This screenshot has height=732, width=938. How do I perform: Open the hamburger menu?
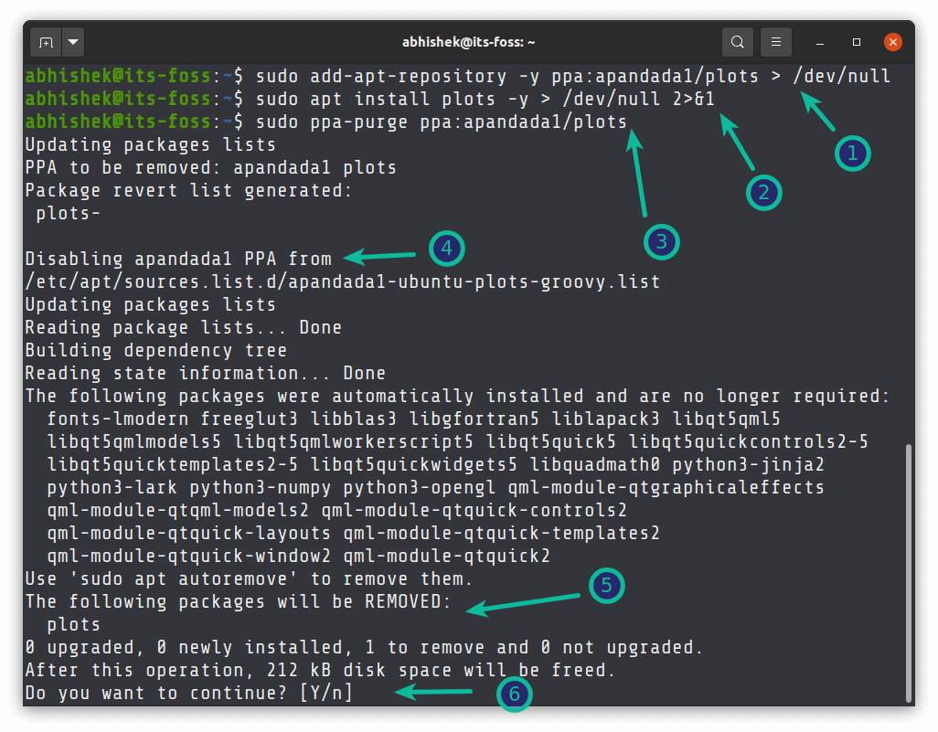(x=776, y=42)
